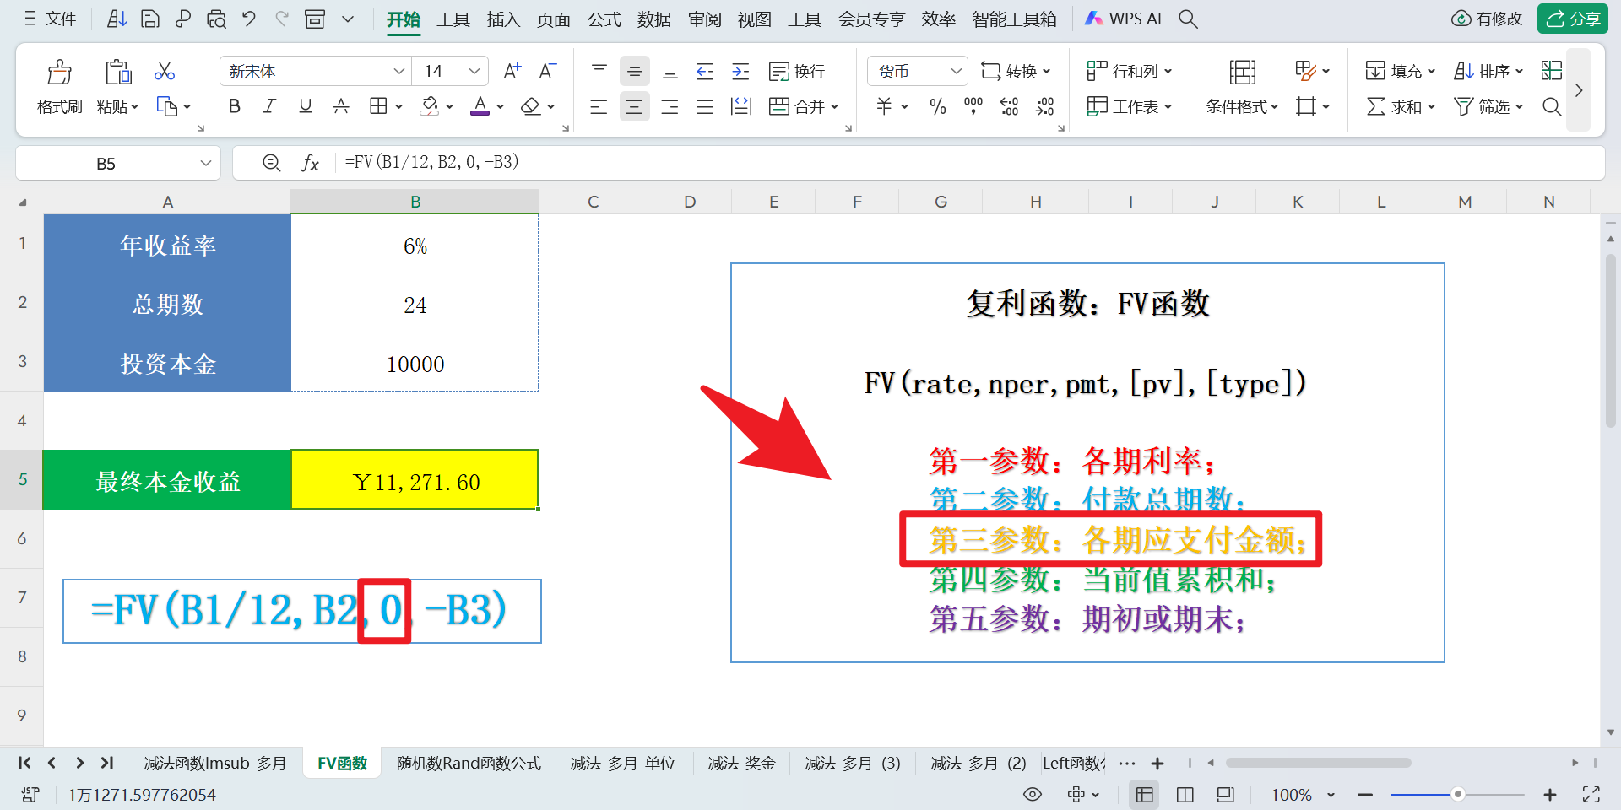Increase font size with A+ icon
The image size is (1621, 810).
point(512,71)
